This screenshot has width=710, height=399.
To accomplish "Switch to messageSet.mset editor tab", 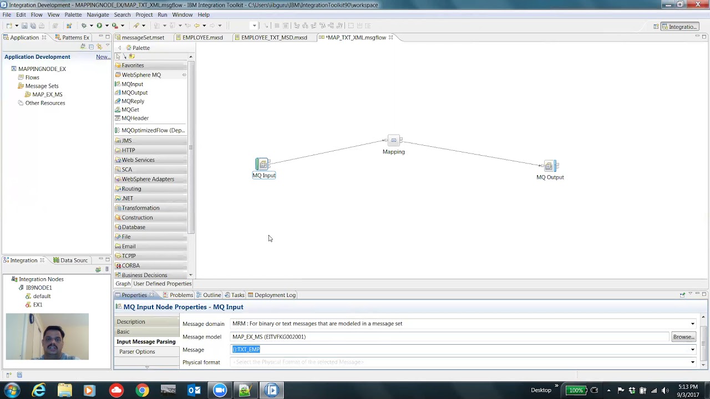I will [143, 38].
